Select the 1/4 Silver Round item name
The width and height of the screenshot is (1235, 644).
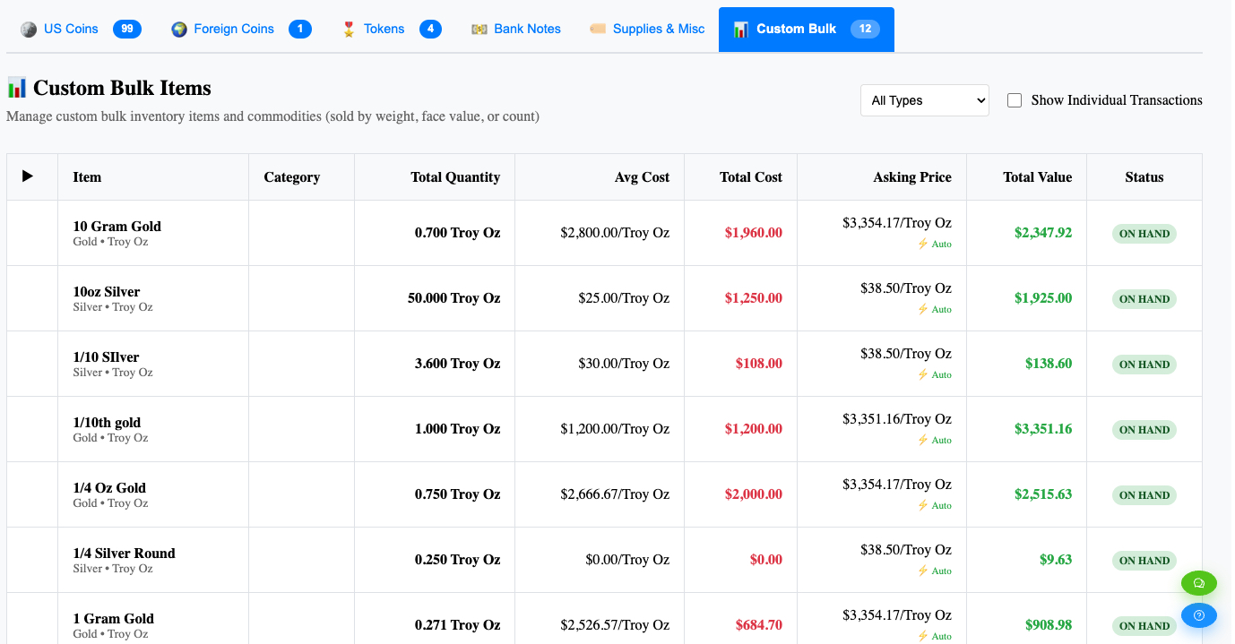pos(124,554)
